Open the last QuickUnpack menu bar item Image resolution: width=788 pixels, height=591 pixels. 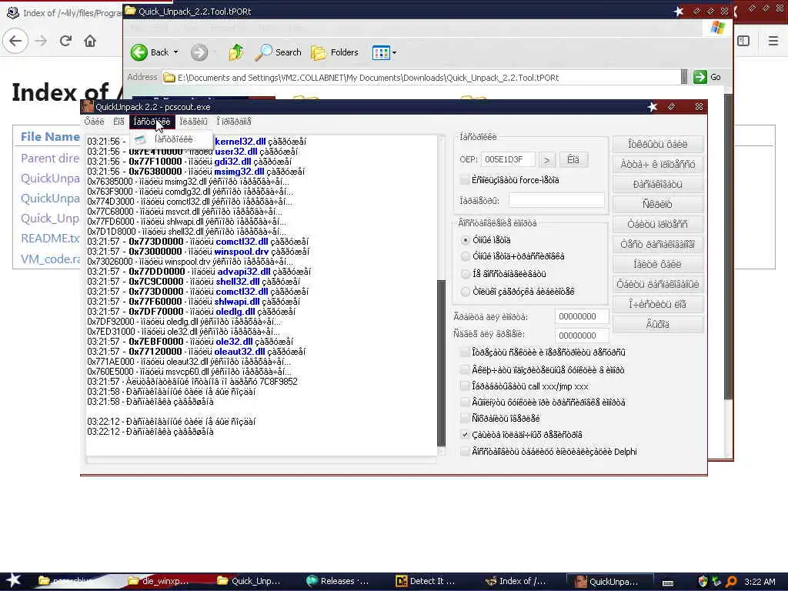pos(234,122)
